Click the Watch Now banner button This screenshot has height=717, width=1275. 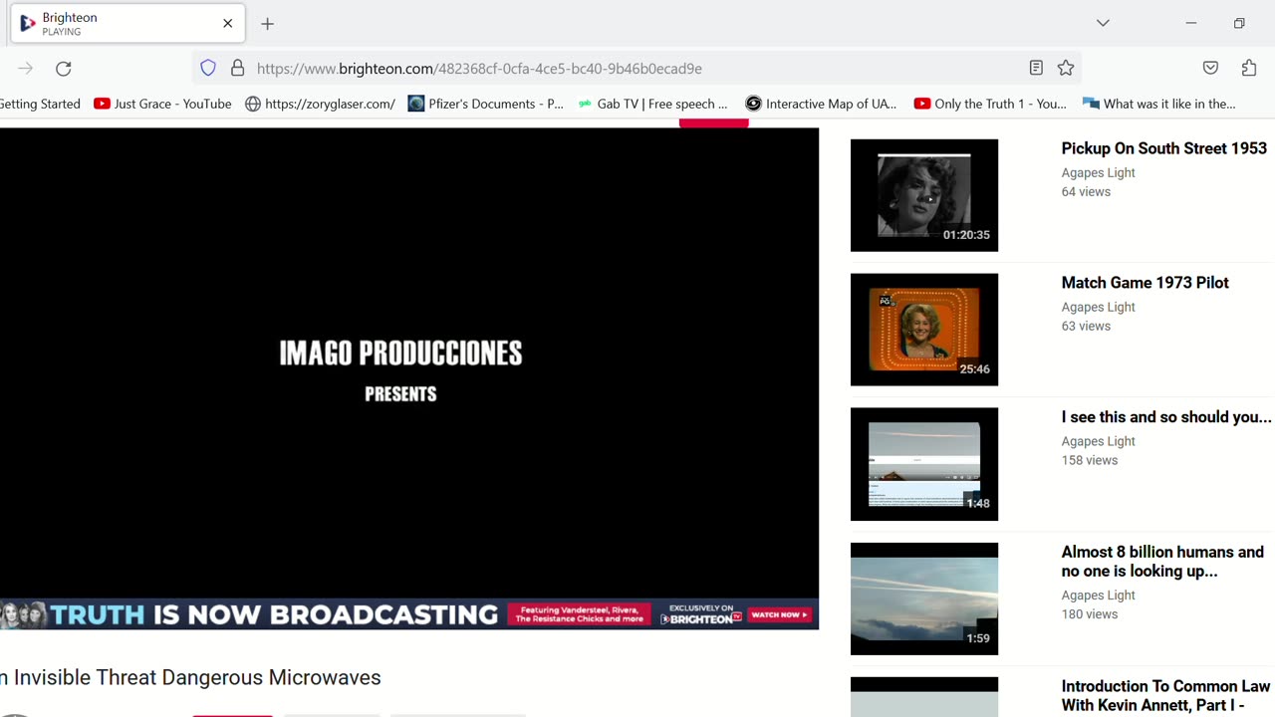pos(779,614)
